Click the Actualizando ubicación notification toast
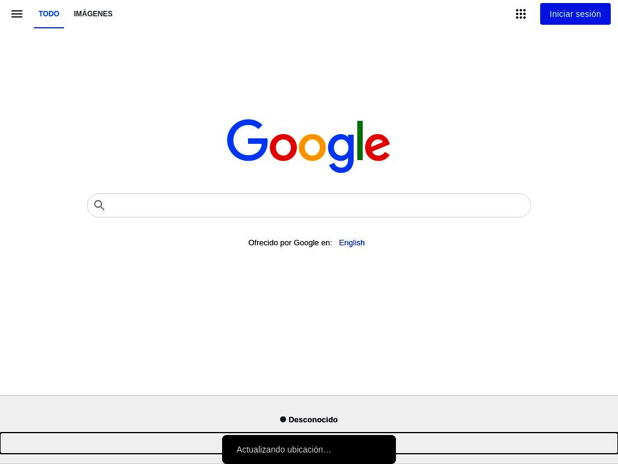The image size is (618, 464). coord(309,449)
